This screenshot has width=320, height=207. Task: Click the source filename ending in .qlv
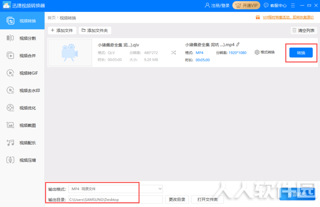118,45
